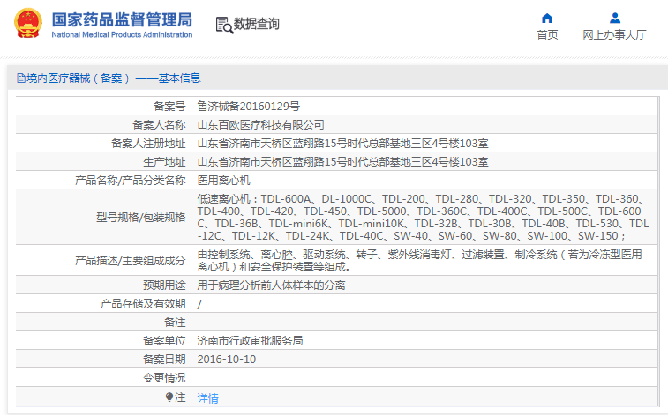Click the 首页 home icon
668x415 pixels.
547,18
